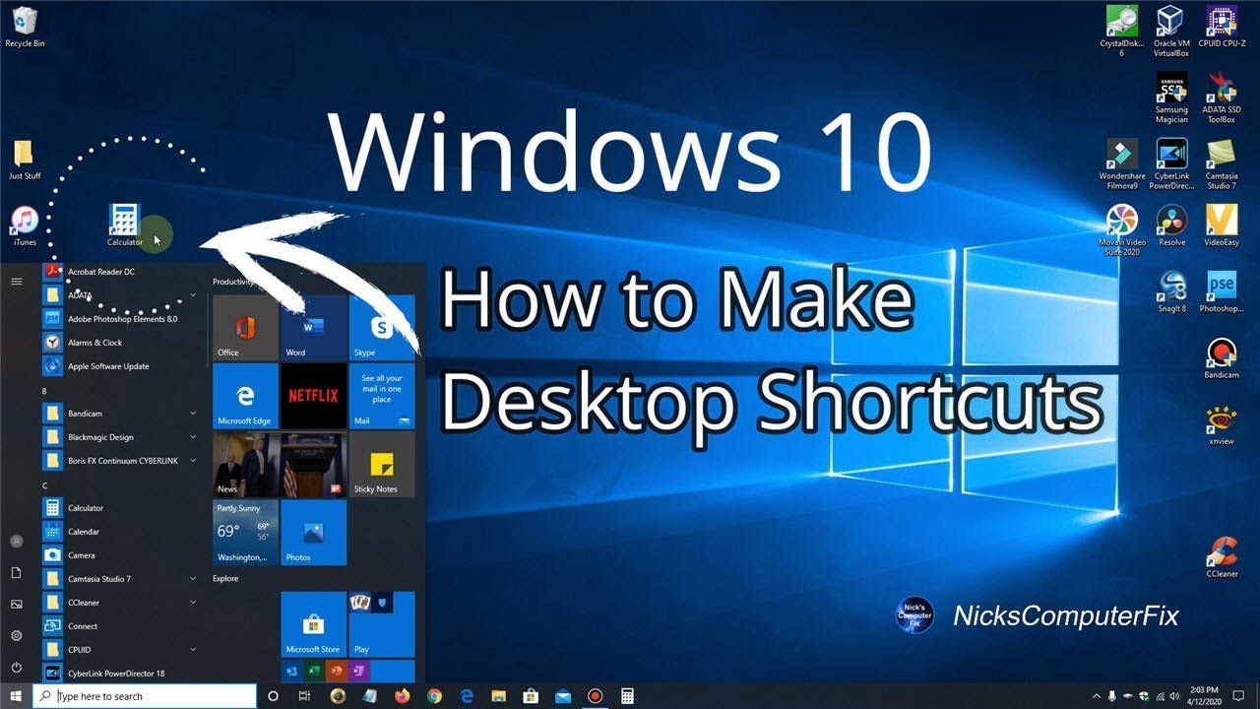Open xnview desktop shortcut

pyautogui.click(x=1222, y=425)
